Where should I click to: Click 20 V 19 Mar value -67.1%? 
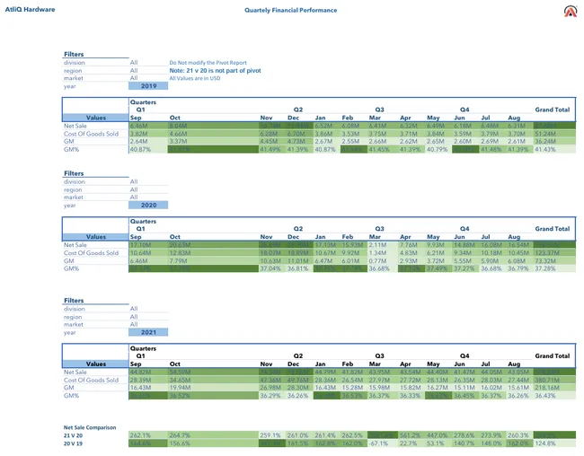[x=383, y=443]
